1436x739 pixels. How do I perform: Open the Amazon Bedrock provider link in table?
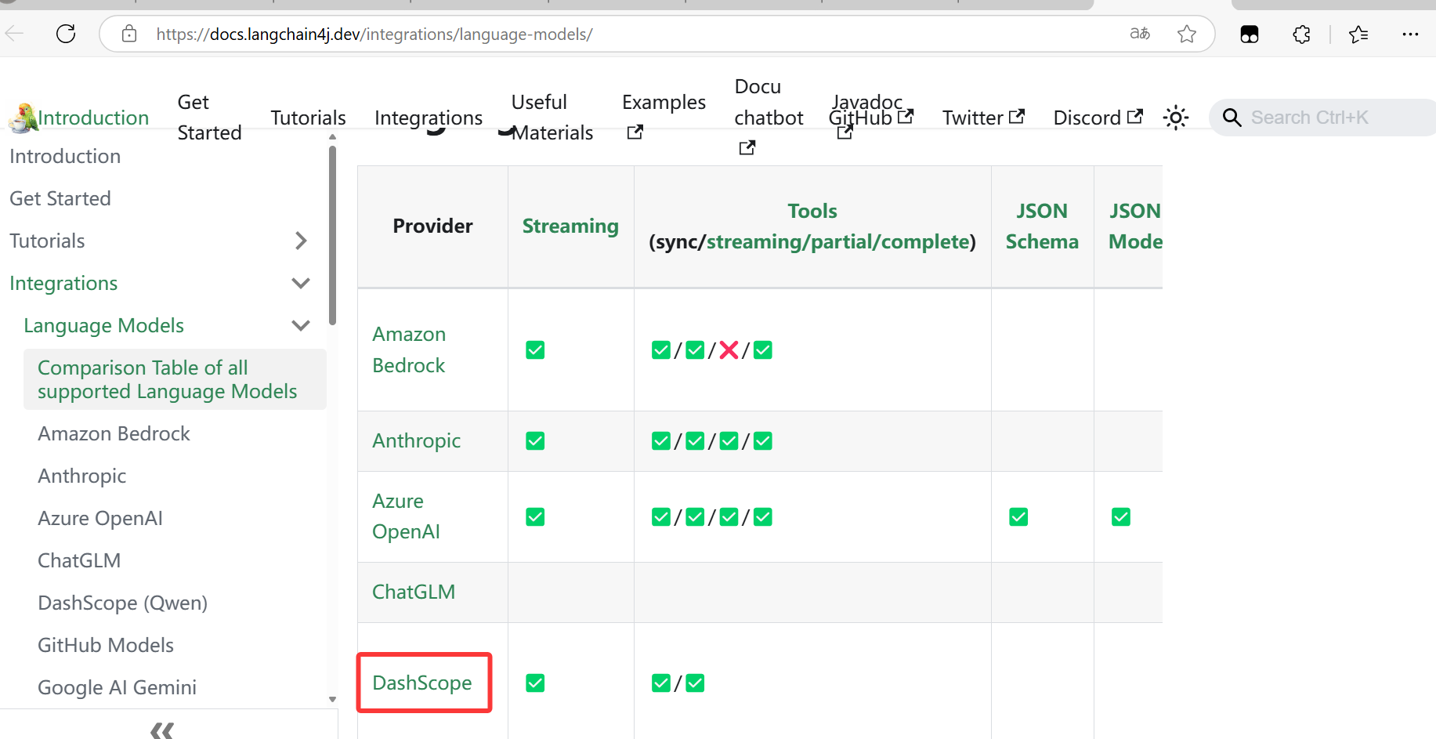click(x=409, y=350)
